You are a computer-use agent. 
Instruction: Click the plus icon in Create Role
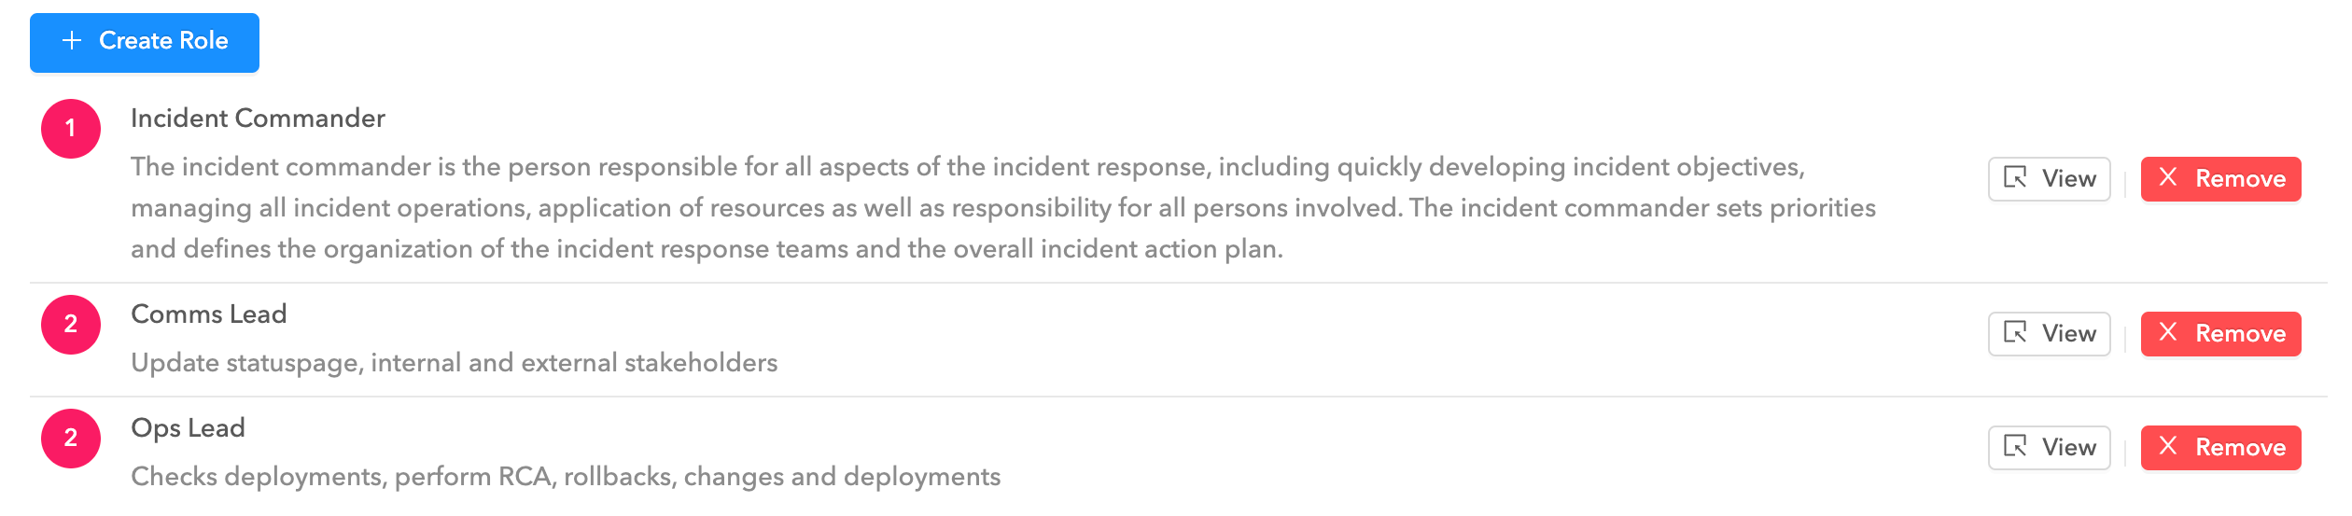tap(72, 41)
